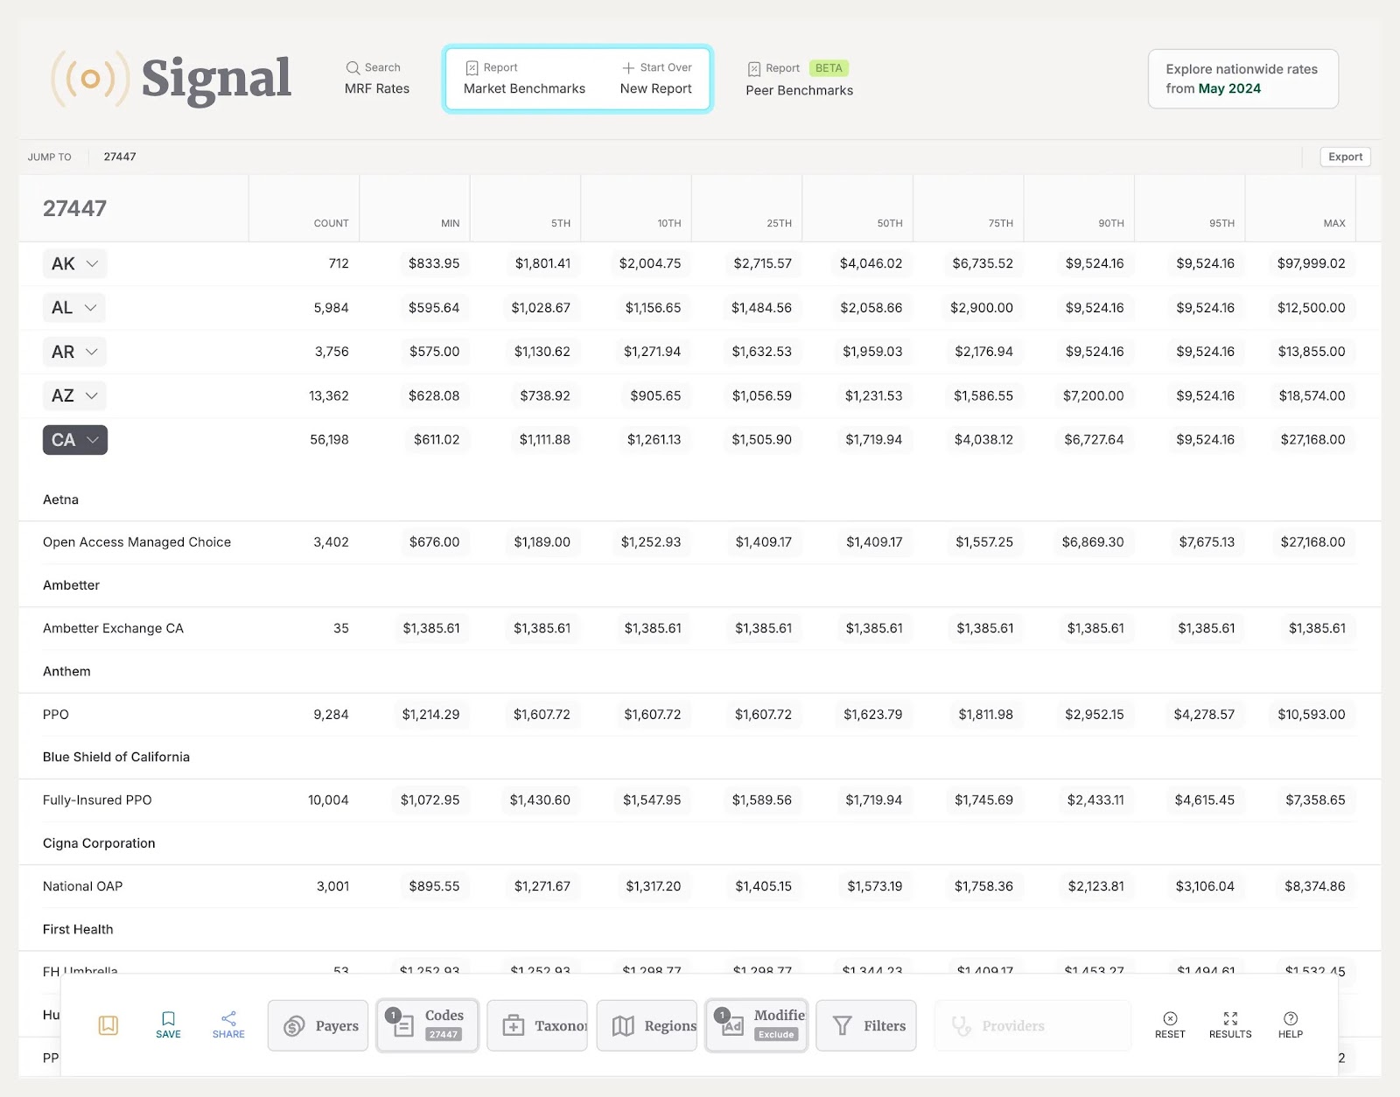This screenshot has width=1400, height=1097.
Task: Click AR 50th value $1,959.03
Action: pyautogui.click(x=872, y=352)
